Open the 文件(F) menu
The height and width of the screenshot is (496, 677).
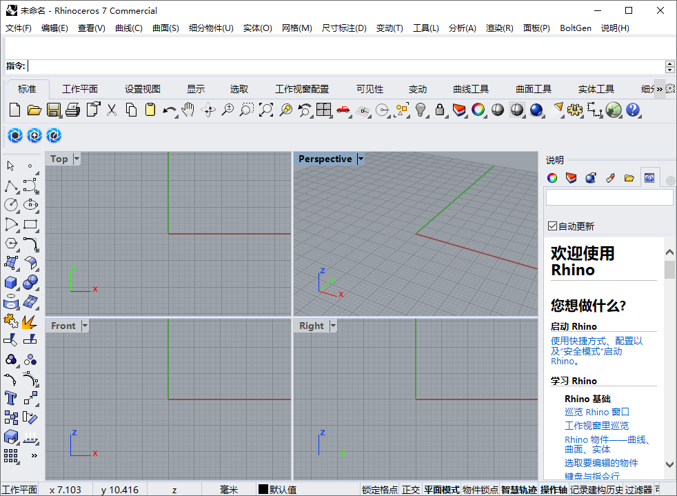tap(19, 28)
